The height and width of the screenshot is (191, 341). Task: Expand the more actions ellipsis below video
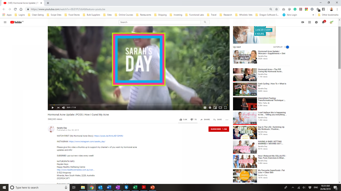(x=227, y=120)
